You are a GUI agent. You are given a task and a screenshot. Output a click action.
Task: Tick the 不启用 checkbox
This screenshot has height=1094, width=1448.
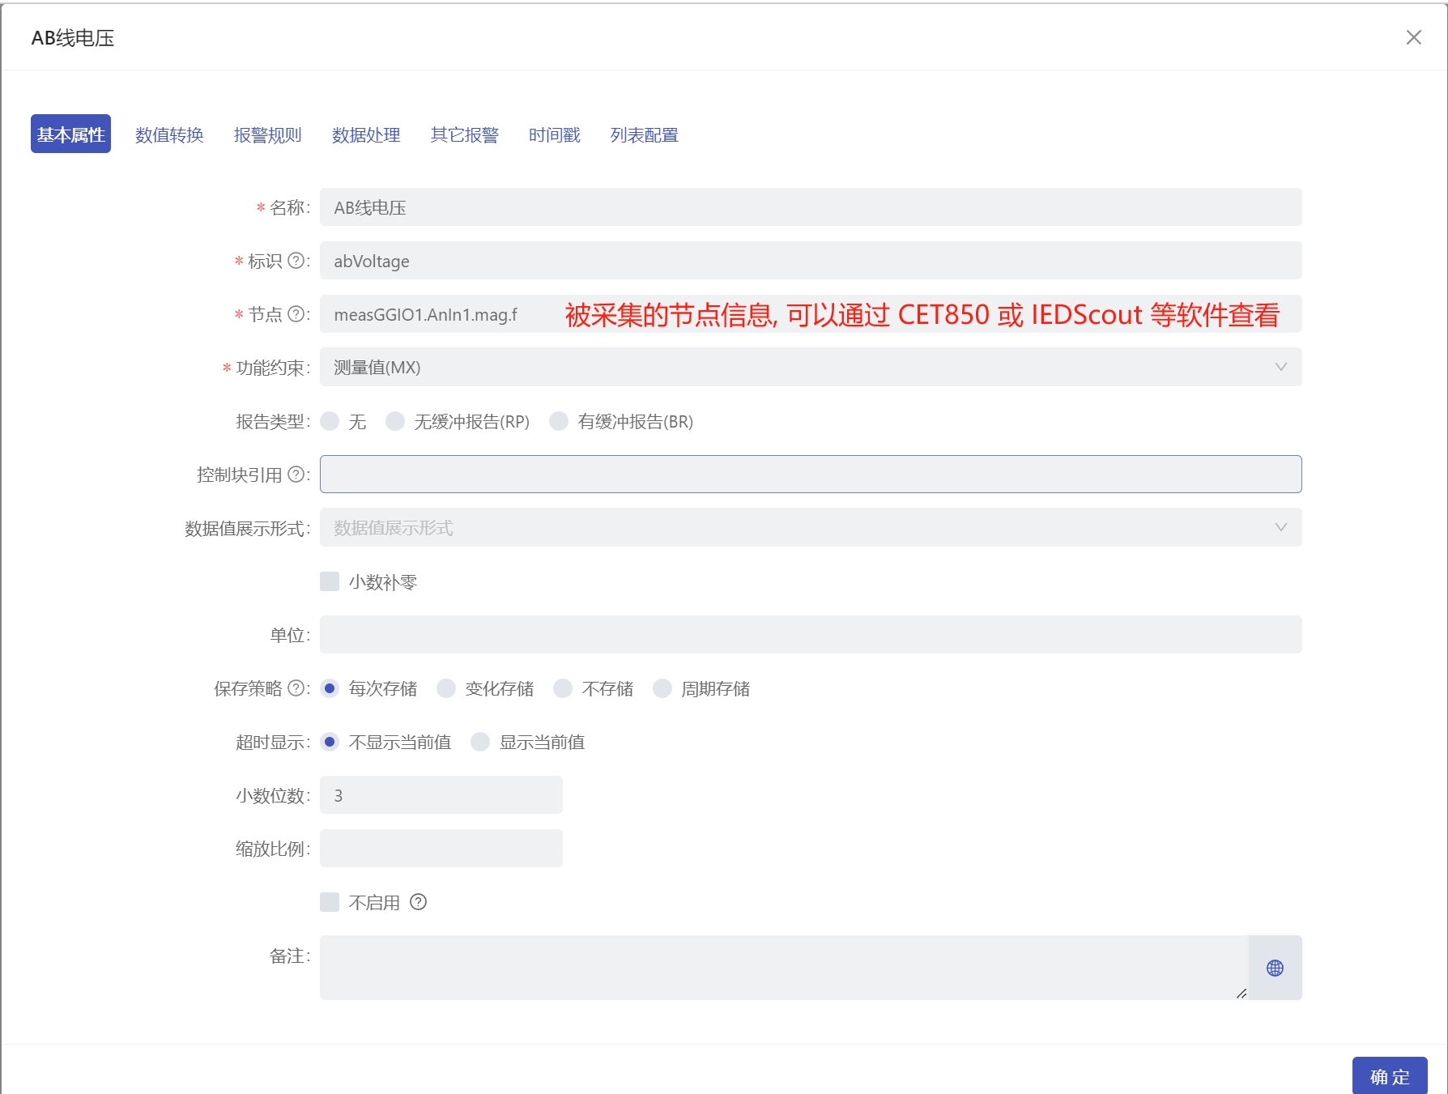coord(330,902)
